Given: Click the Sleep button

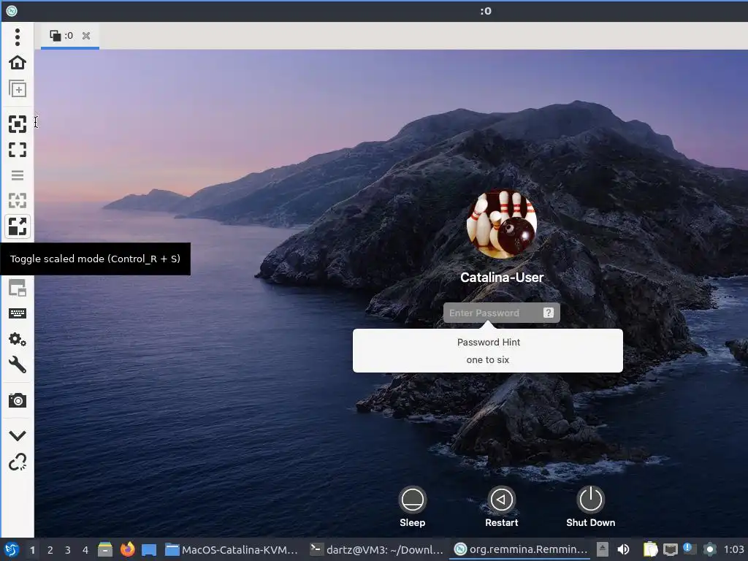Looking at the screenshot, I should pyautogui.click(x=412, y=507).
